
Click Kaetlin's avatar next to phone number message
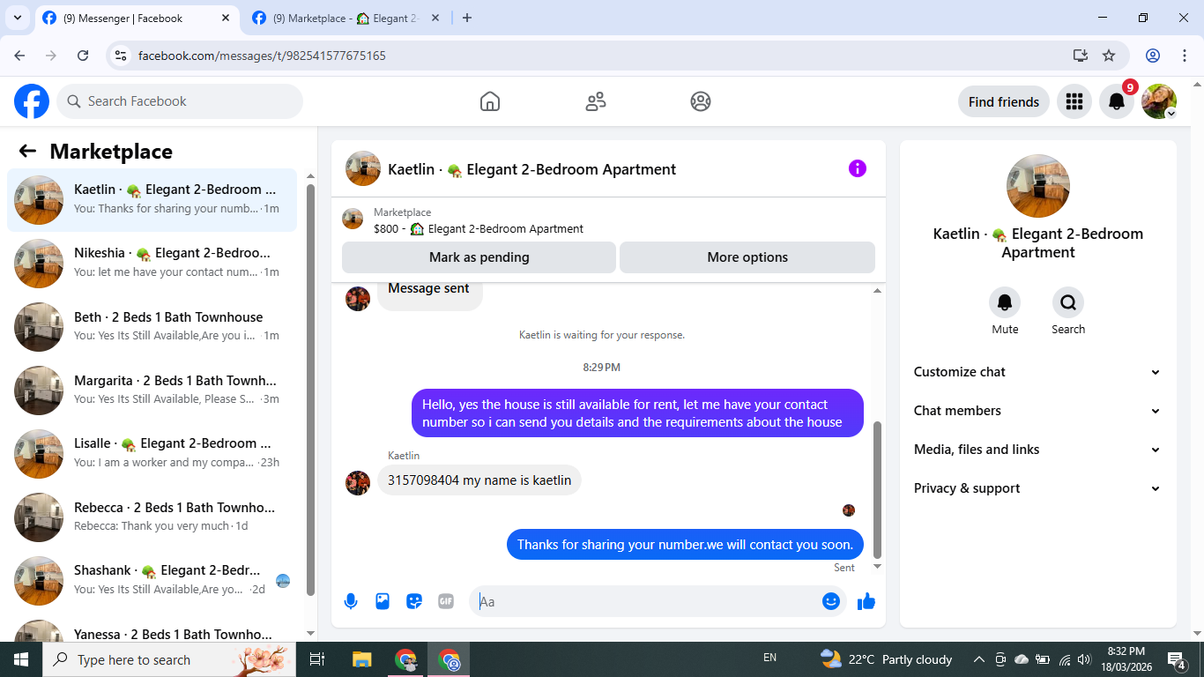pyautogui.click(x=358, y=482)
